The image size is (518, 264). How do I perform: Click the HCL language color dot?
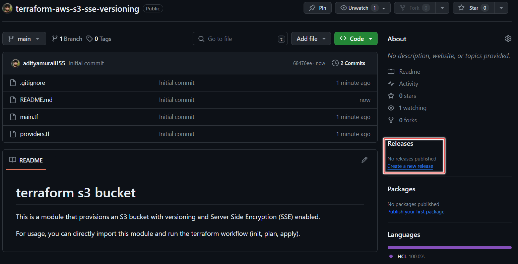[391, 256]
